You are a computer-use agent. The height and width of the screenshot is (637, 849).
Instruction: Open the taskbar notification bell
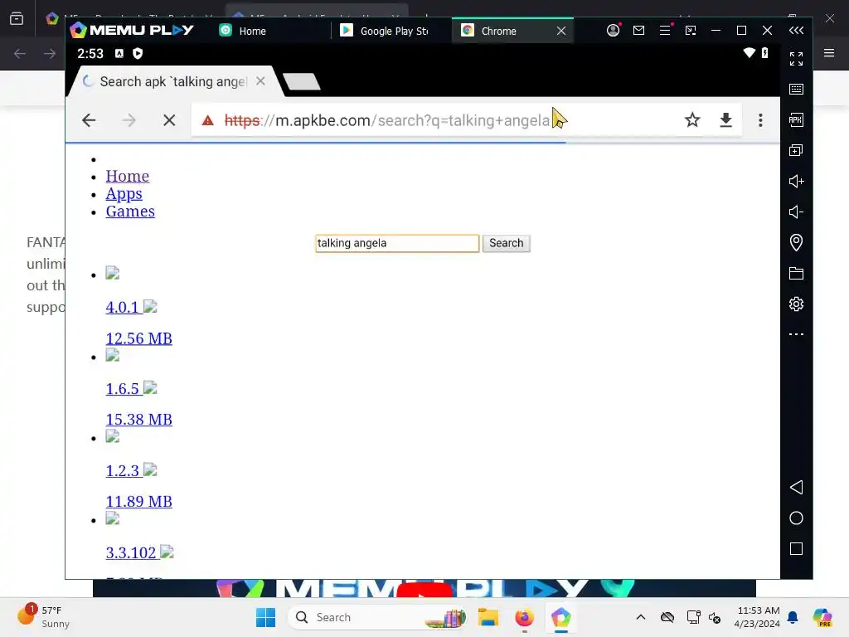tap(793, 617)
